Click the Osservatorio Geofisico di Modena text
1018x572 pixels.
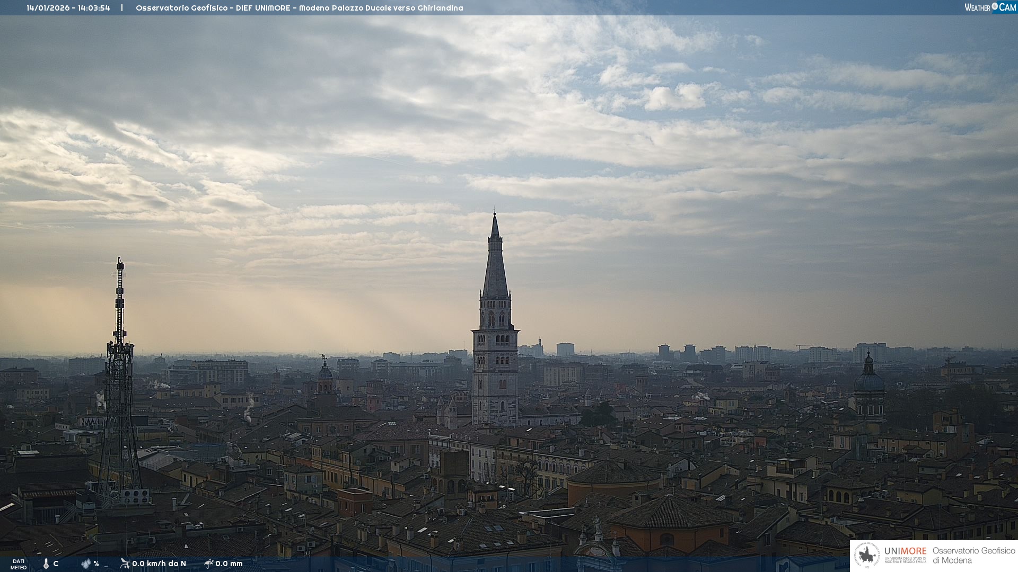(973, 556)
